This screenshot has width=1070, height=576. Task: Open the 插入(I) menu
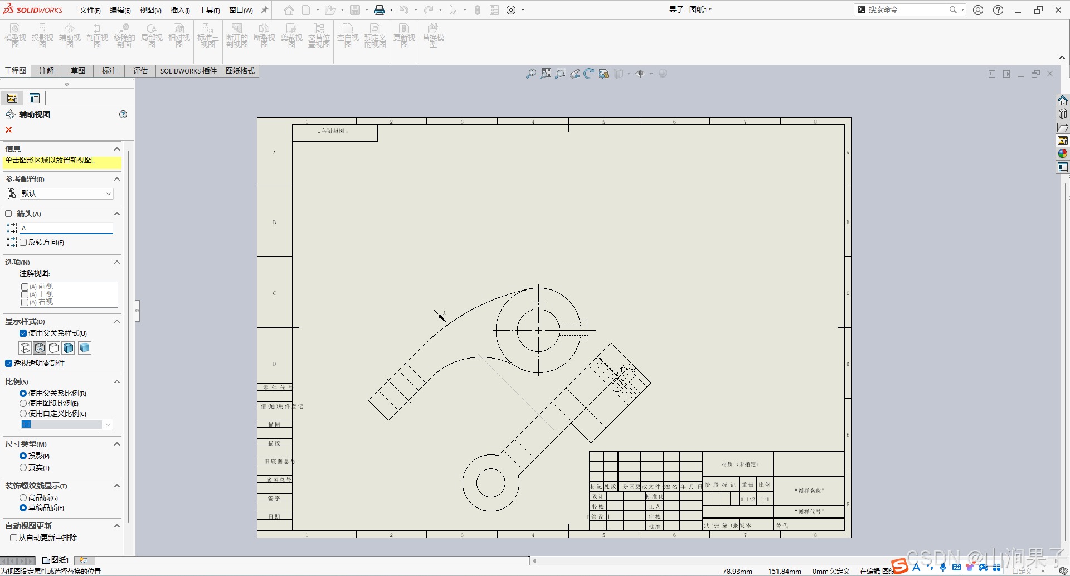click(x=180, y=10)
